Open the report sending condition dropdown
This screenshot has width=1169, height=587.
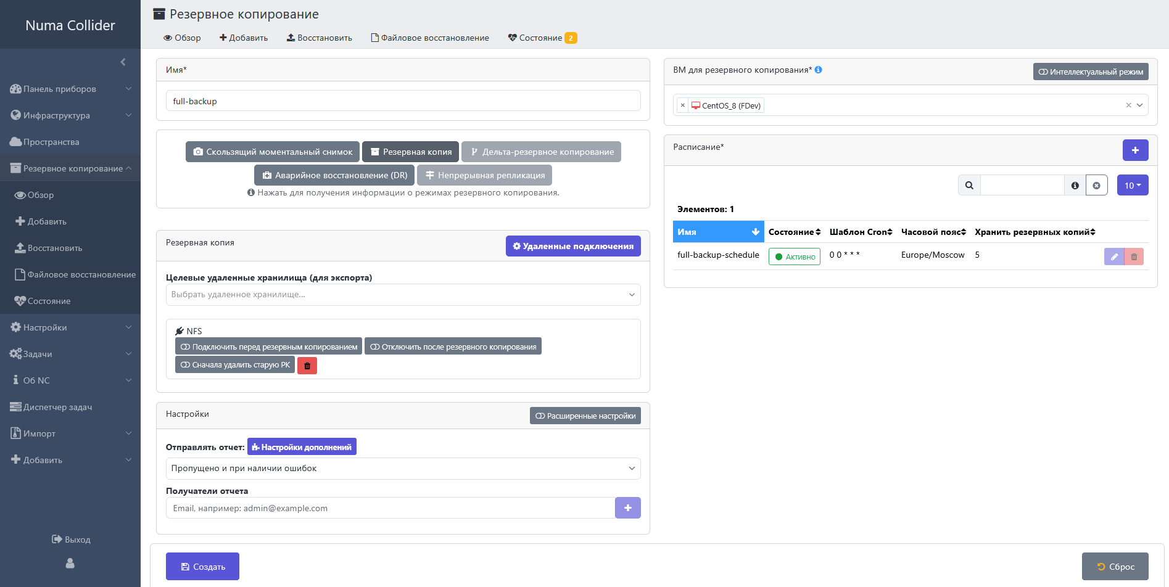[403, 468]
